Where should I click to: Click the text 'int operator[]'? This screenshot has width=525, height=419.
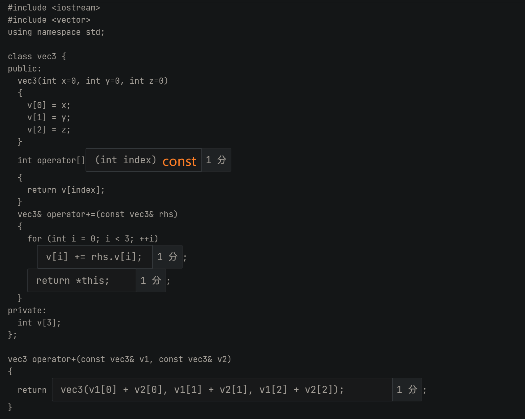51,160
